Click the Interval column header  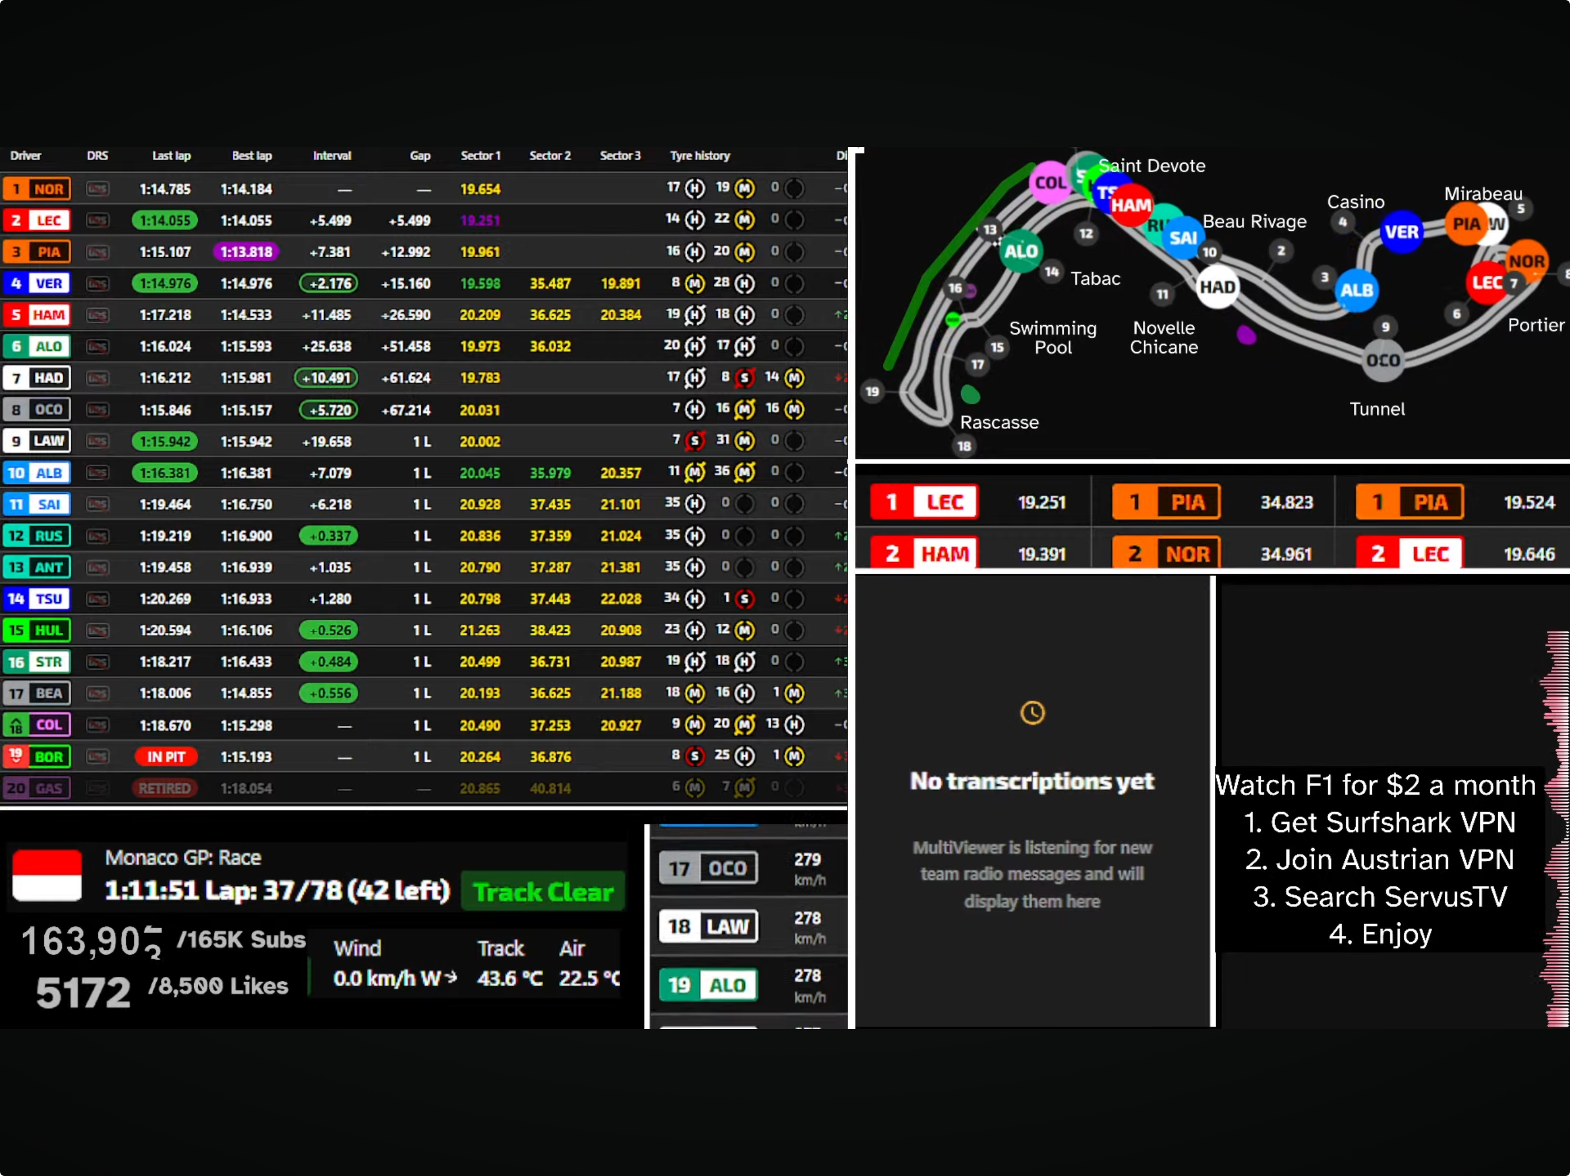332,156
